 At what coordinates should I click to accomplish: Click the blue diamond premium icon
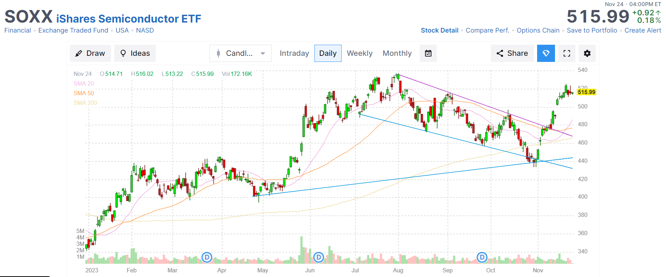[x=546, y=53]
